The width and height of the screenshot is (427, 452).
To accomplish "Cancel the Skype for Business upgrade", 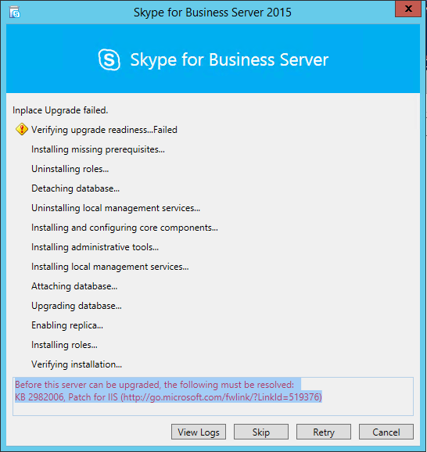I will coord(386,432).
